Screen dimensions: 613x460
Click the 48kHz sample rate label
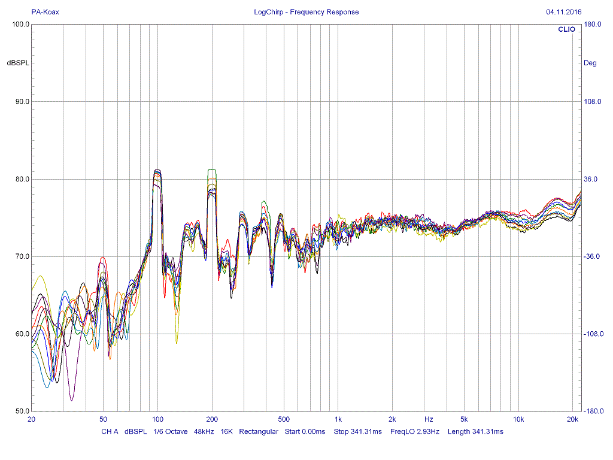point(205,431)
